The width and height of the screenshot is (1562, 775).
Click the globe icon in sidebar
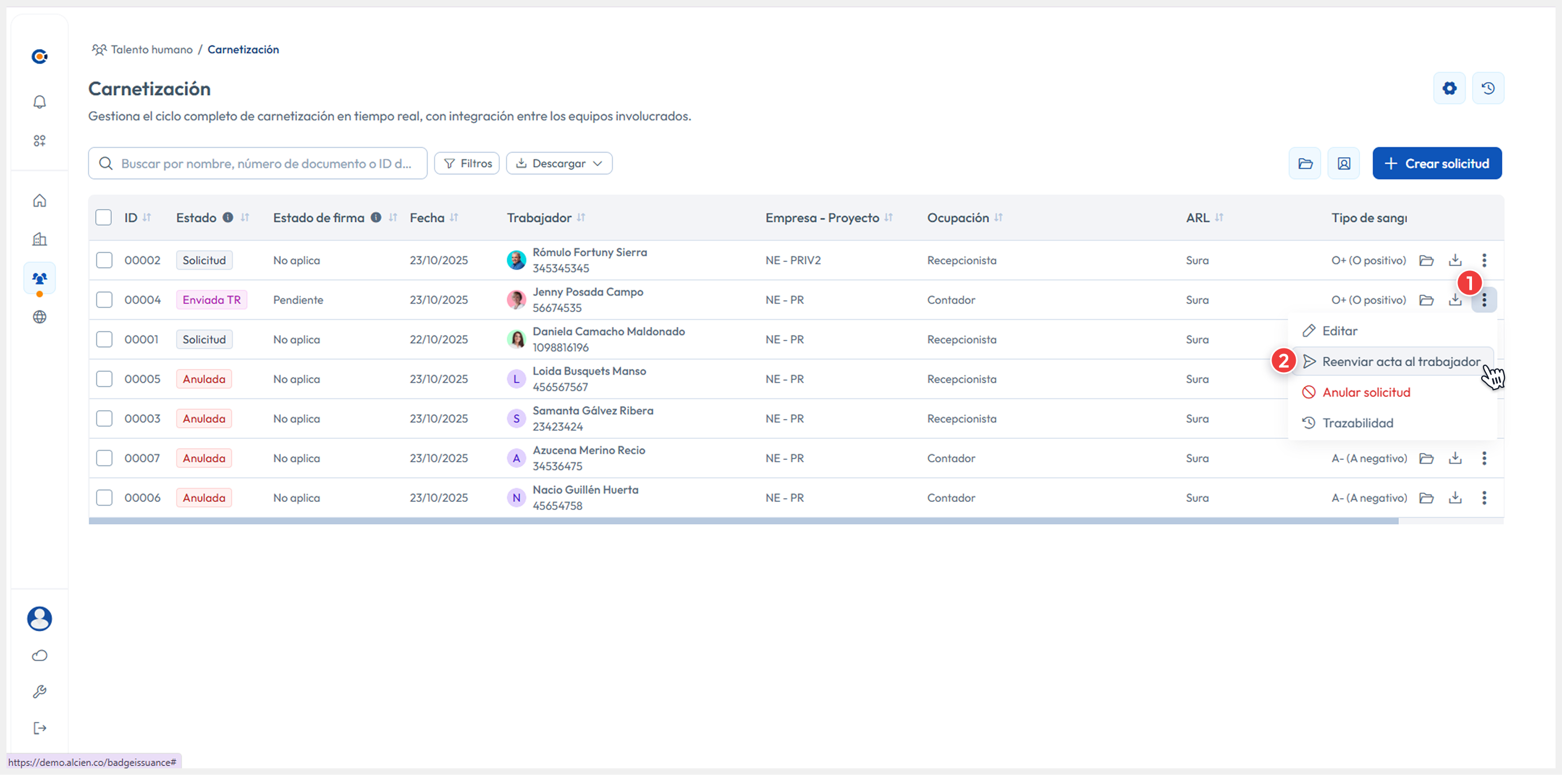click(39, 317)
